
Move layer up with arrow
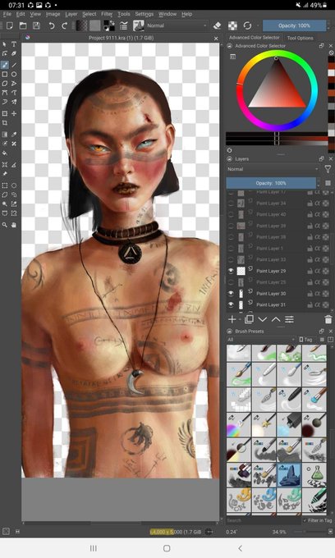pos(276,319)
